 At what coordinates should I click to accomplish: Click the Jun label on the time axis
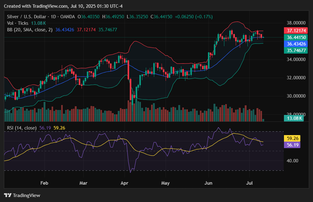pos(208,183)
